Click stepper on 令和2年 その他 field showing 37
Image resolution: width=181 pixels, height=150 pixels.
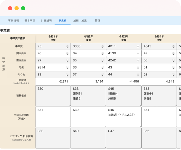103,75
